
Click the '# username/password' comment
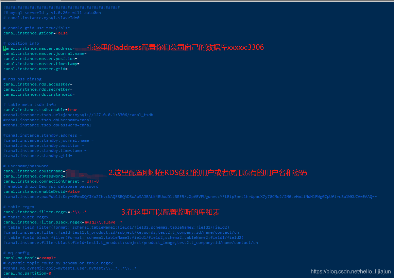point(26,166)
